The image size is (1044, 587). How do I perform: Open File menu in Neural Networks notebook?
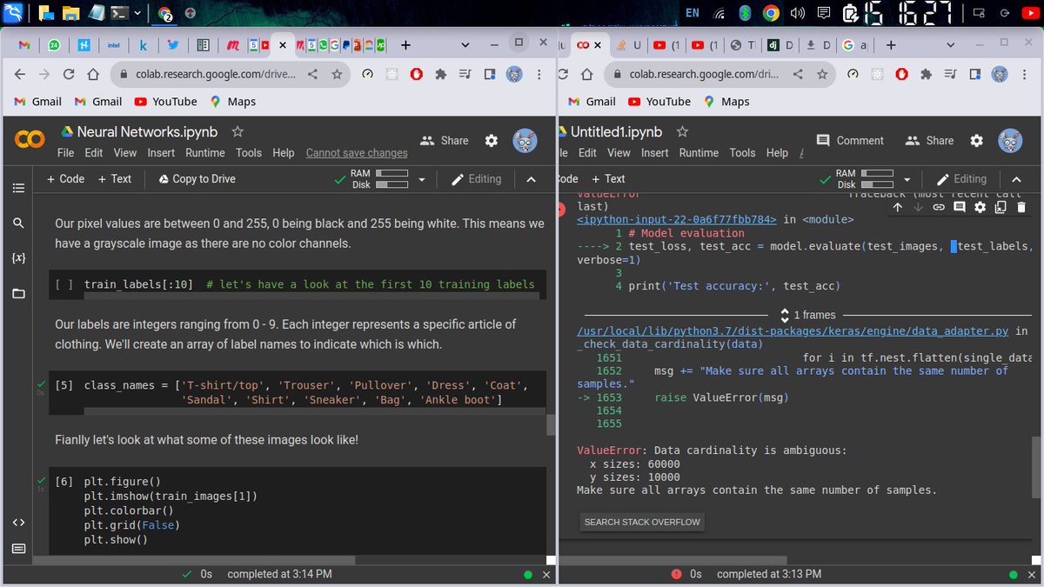click(65, 153)
